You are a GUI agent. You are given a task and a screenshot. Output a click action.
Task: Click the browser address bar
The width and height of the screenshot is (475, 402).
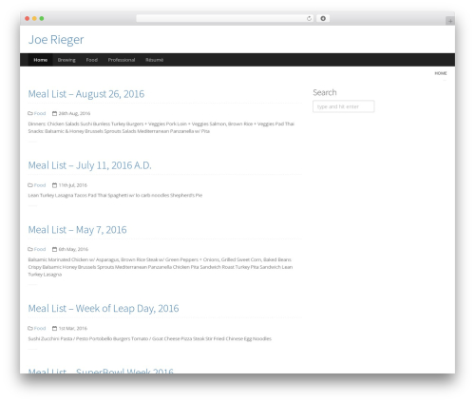(225, 18)
